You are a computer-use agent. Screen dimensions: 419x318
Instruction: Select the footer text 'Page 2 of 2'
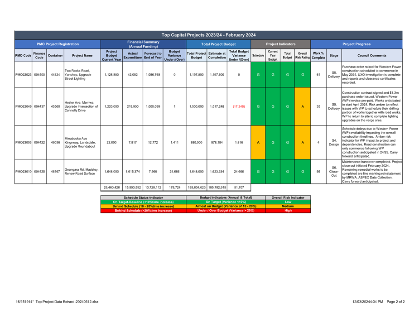tap(396, 302)
